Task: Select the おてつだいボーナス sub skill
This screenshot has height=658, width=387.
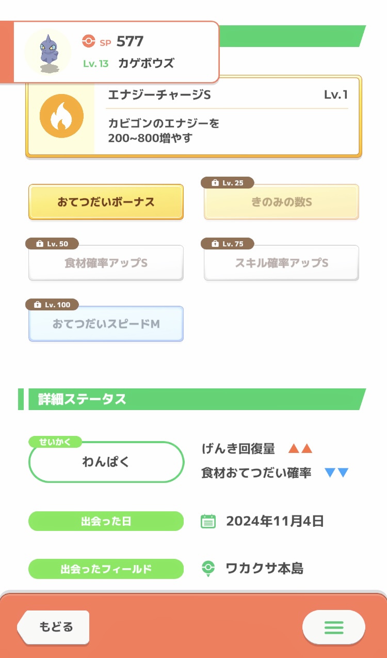Action: click(106, 202)
